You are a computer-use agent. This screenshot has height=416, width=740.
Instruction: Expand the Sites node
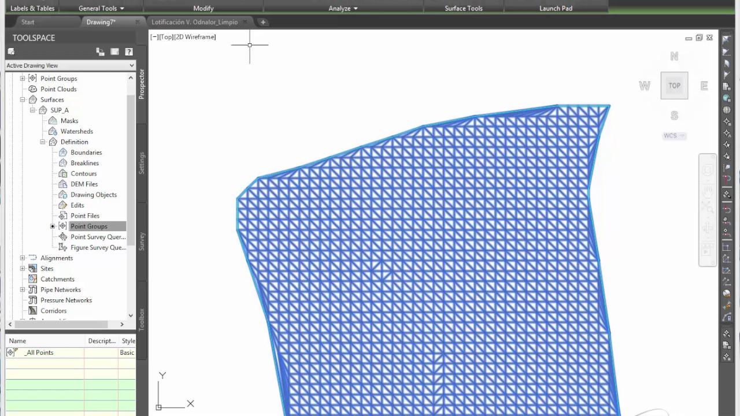click(23, 269)
